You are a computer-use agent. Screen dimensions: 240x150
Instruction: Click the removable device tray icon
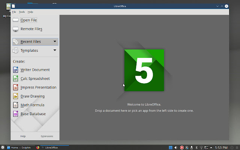(192, 147)
